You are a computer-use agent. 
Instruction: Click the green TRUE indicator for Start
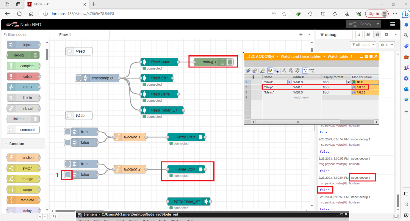(354, 82)
